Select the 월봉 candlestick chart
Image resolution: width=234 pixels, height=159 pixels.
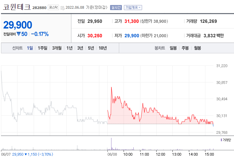[x=197, y=48]
